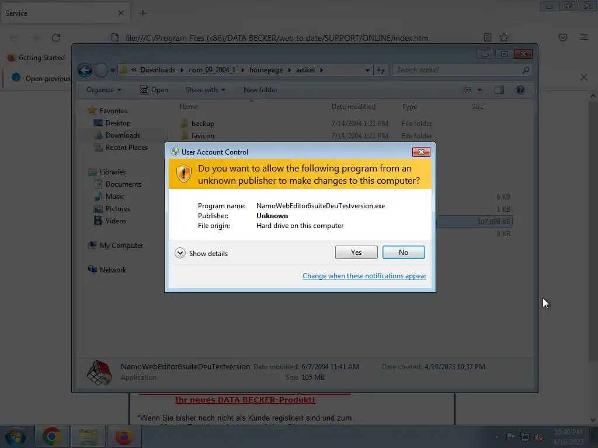The height and width of the screenshot is (448, 598).
Task: Click the UAC warning shield icon
Action: 183,174
